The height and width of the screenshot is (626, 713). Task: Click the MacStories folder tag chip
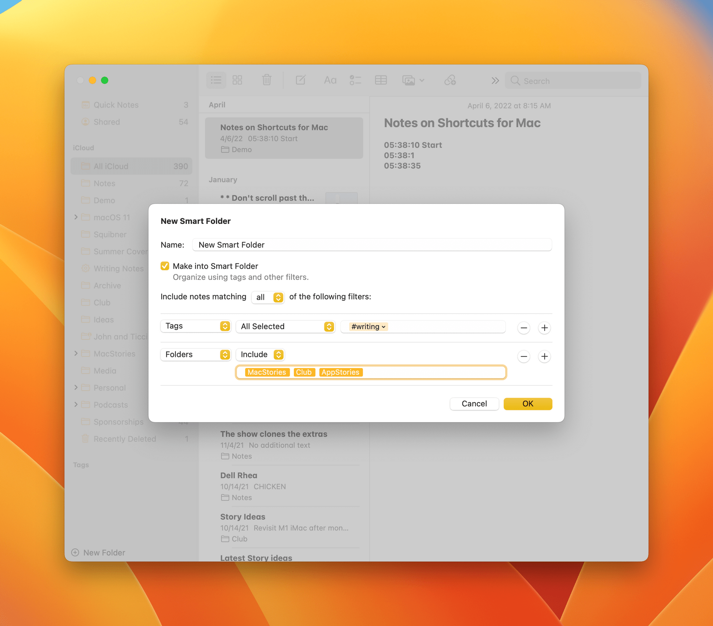pos(265,373)
